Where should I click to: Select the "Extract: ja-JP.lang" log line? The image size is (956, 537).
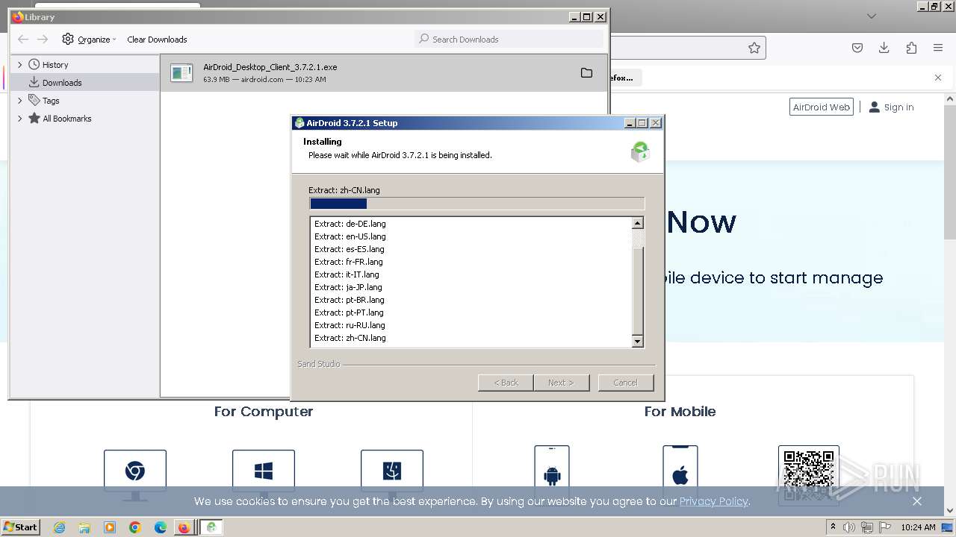pos(348,287)
